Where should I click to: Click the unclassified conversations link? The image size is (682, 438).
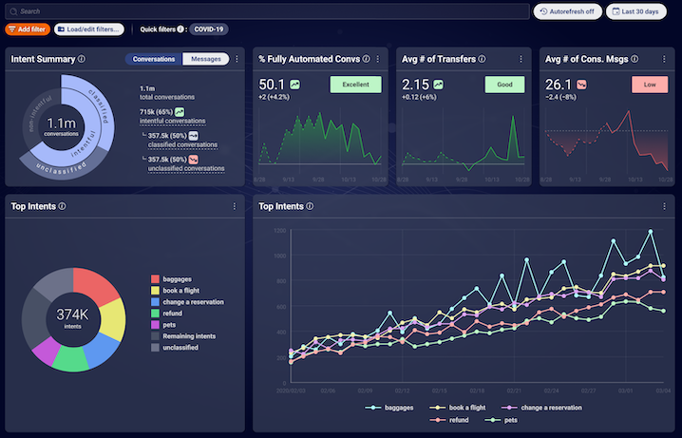pos(186,169)
